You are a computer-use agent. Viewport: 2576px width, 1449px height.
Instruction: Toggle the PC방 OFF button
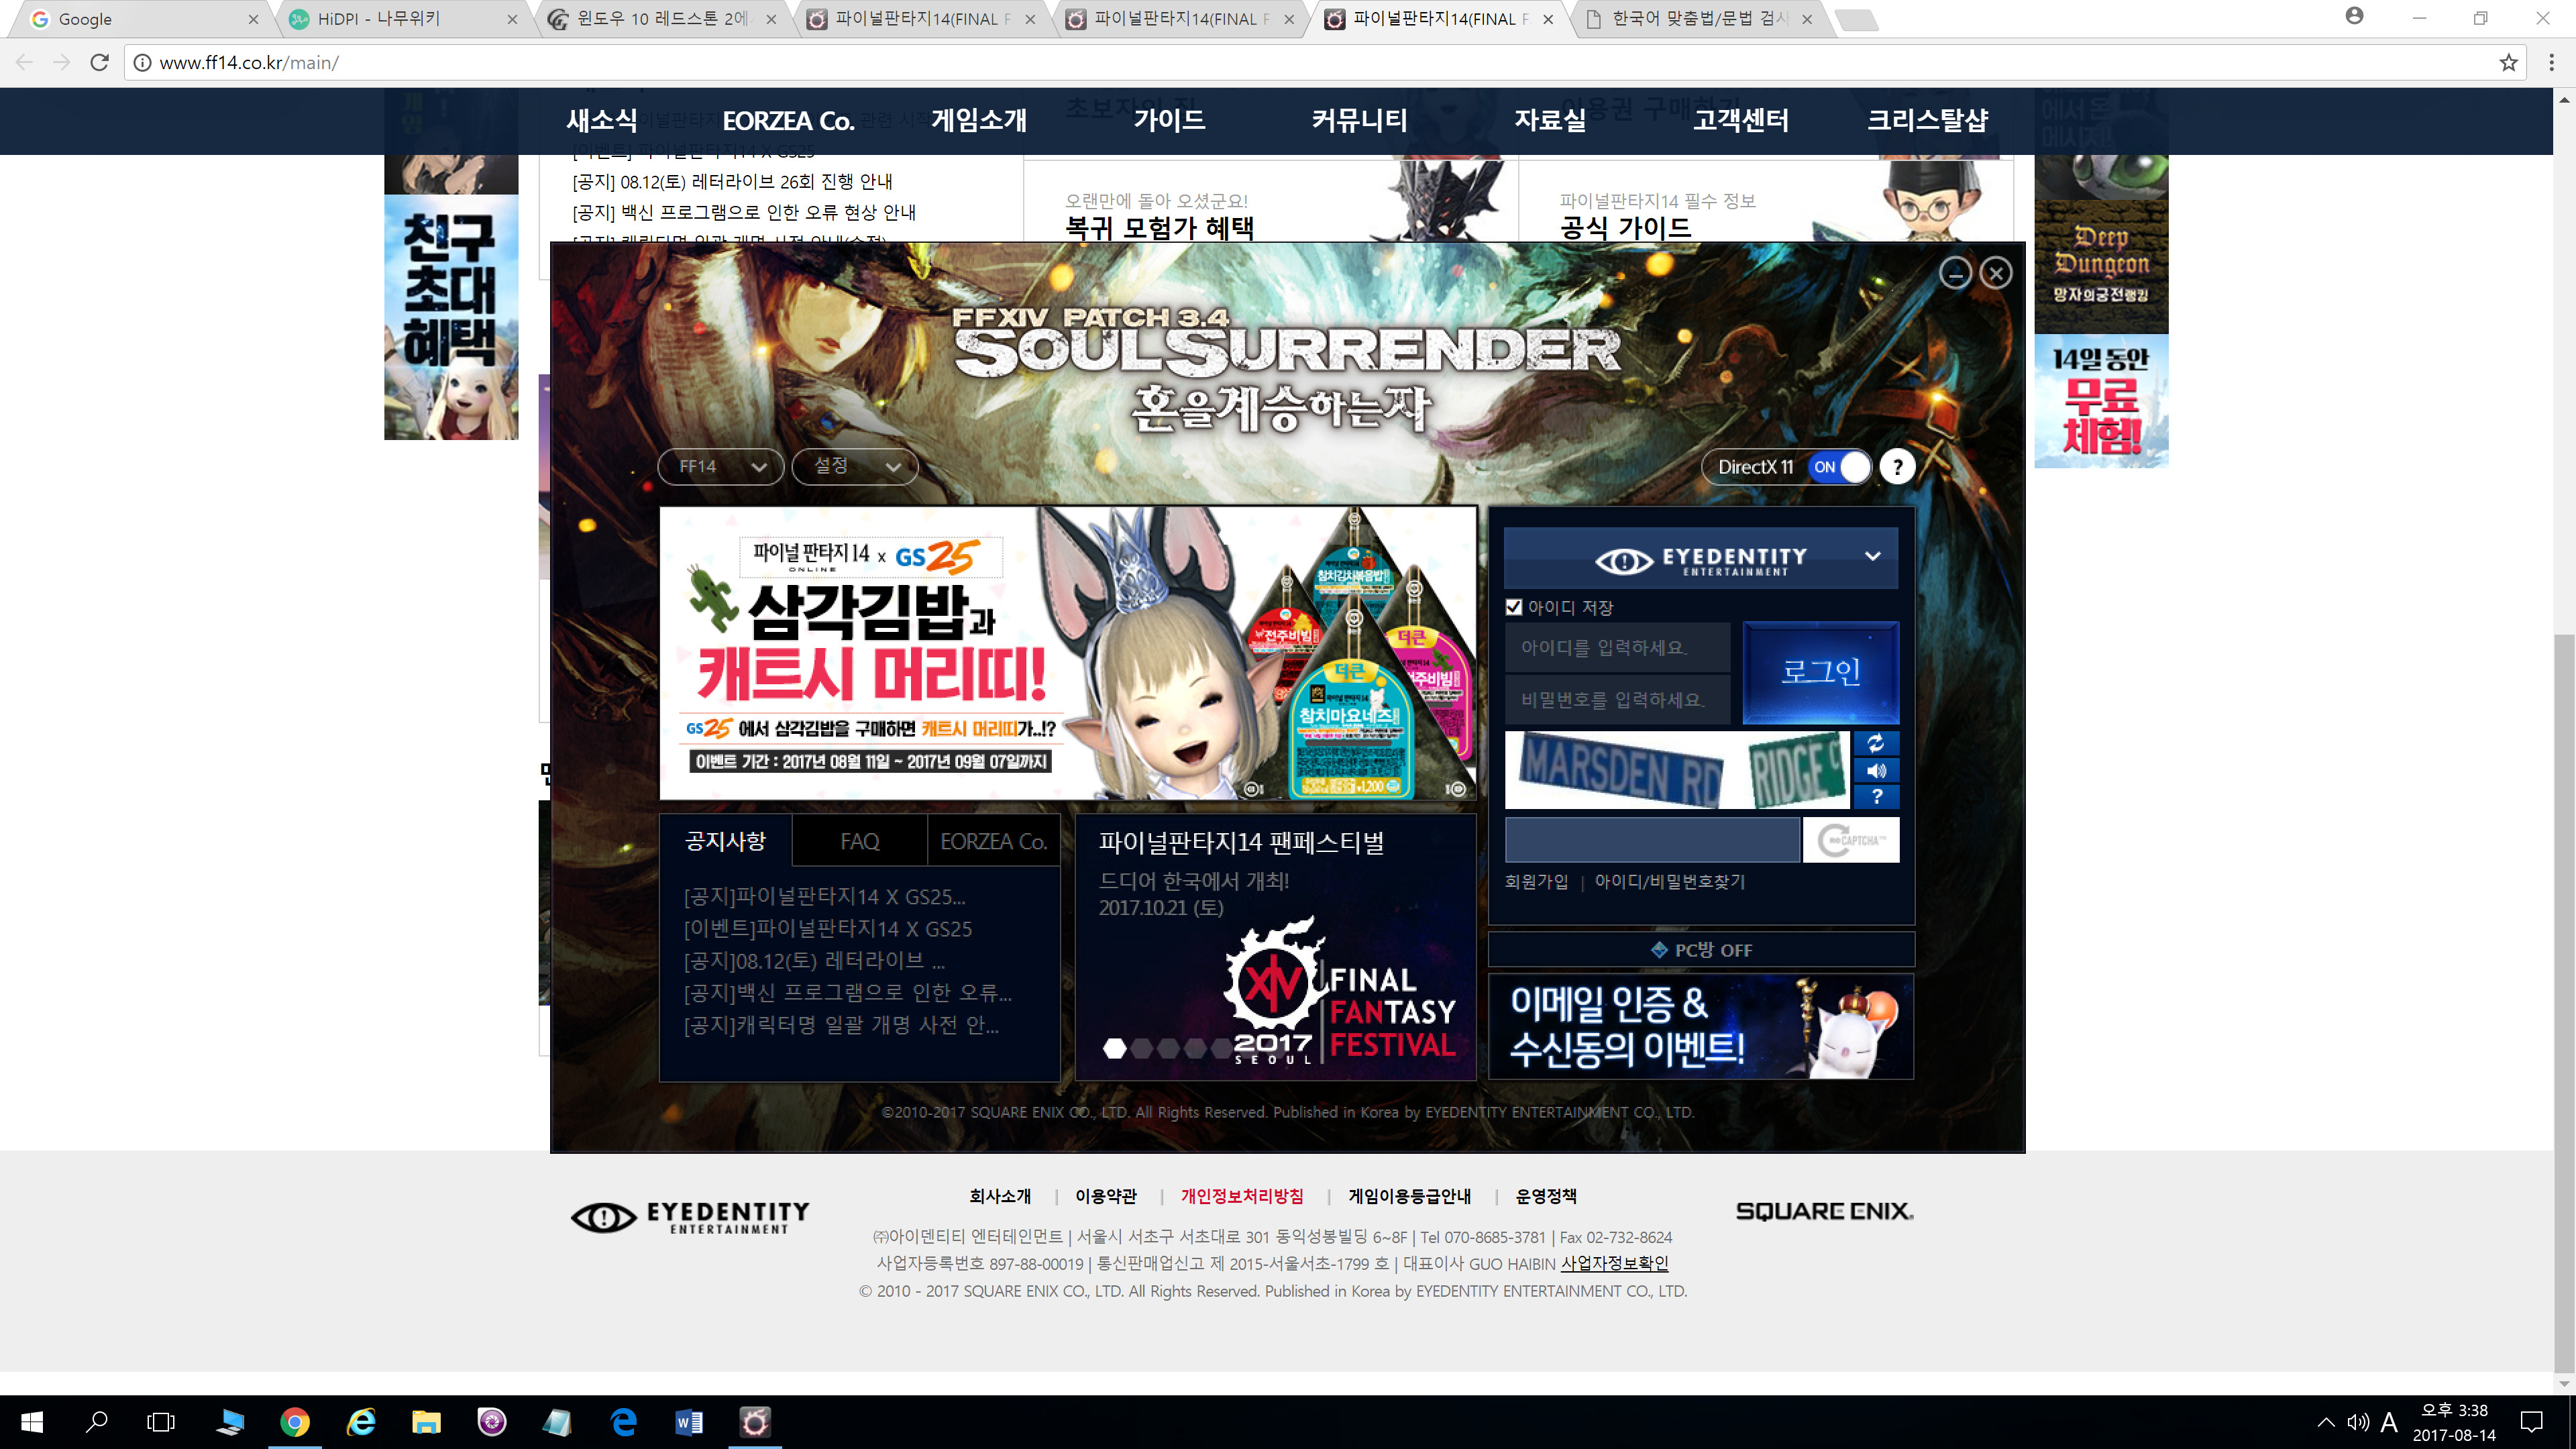[1701, 950]
